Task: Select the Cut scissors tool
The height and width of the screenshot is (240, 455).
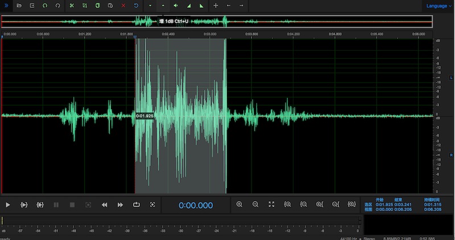Action: (72, 5)
